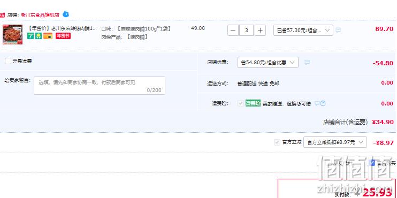Click store total ¥34.90
Image resolution: width=397 pixels, height=198 pixels.
(383, 122)
